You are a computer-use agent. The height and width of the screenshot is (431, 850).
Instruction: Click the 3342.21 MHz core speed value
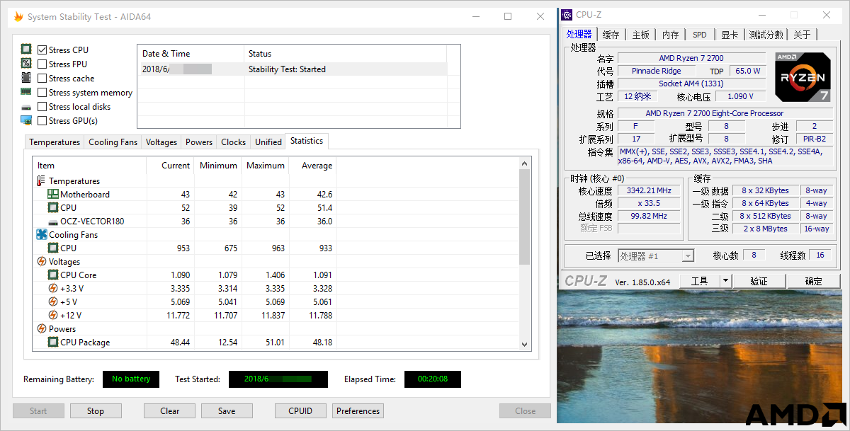tap(649, 190)
